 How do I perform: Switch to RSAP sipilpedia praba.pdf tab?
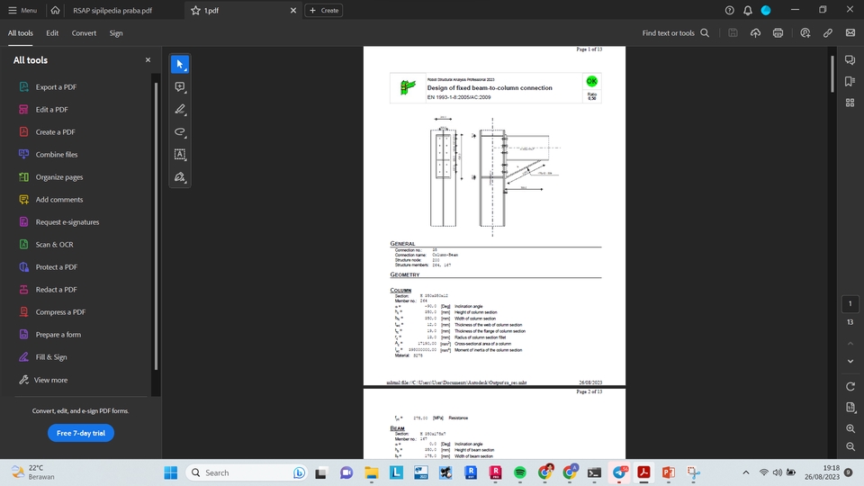[112, 11]
